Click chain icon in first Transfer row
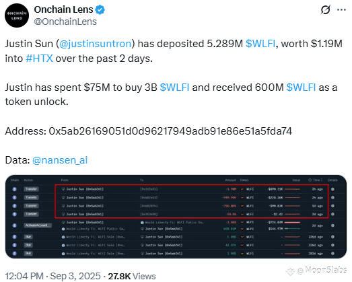Screen dimensions: 352x282 tap(15, 189)
